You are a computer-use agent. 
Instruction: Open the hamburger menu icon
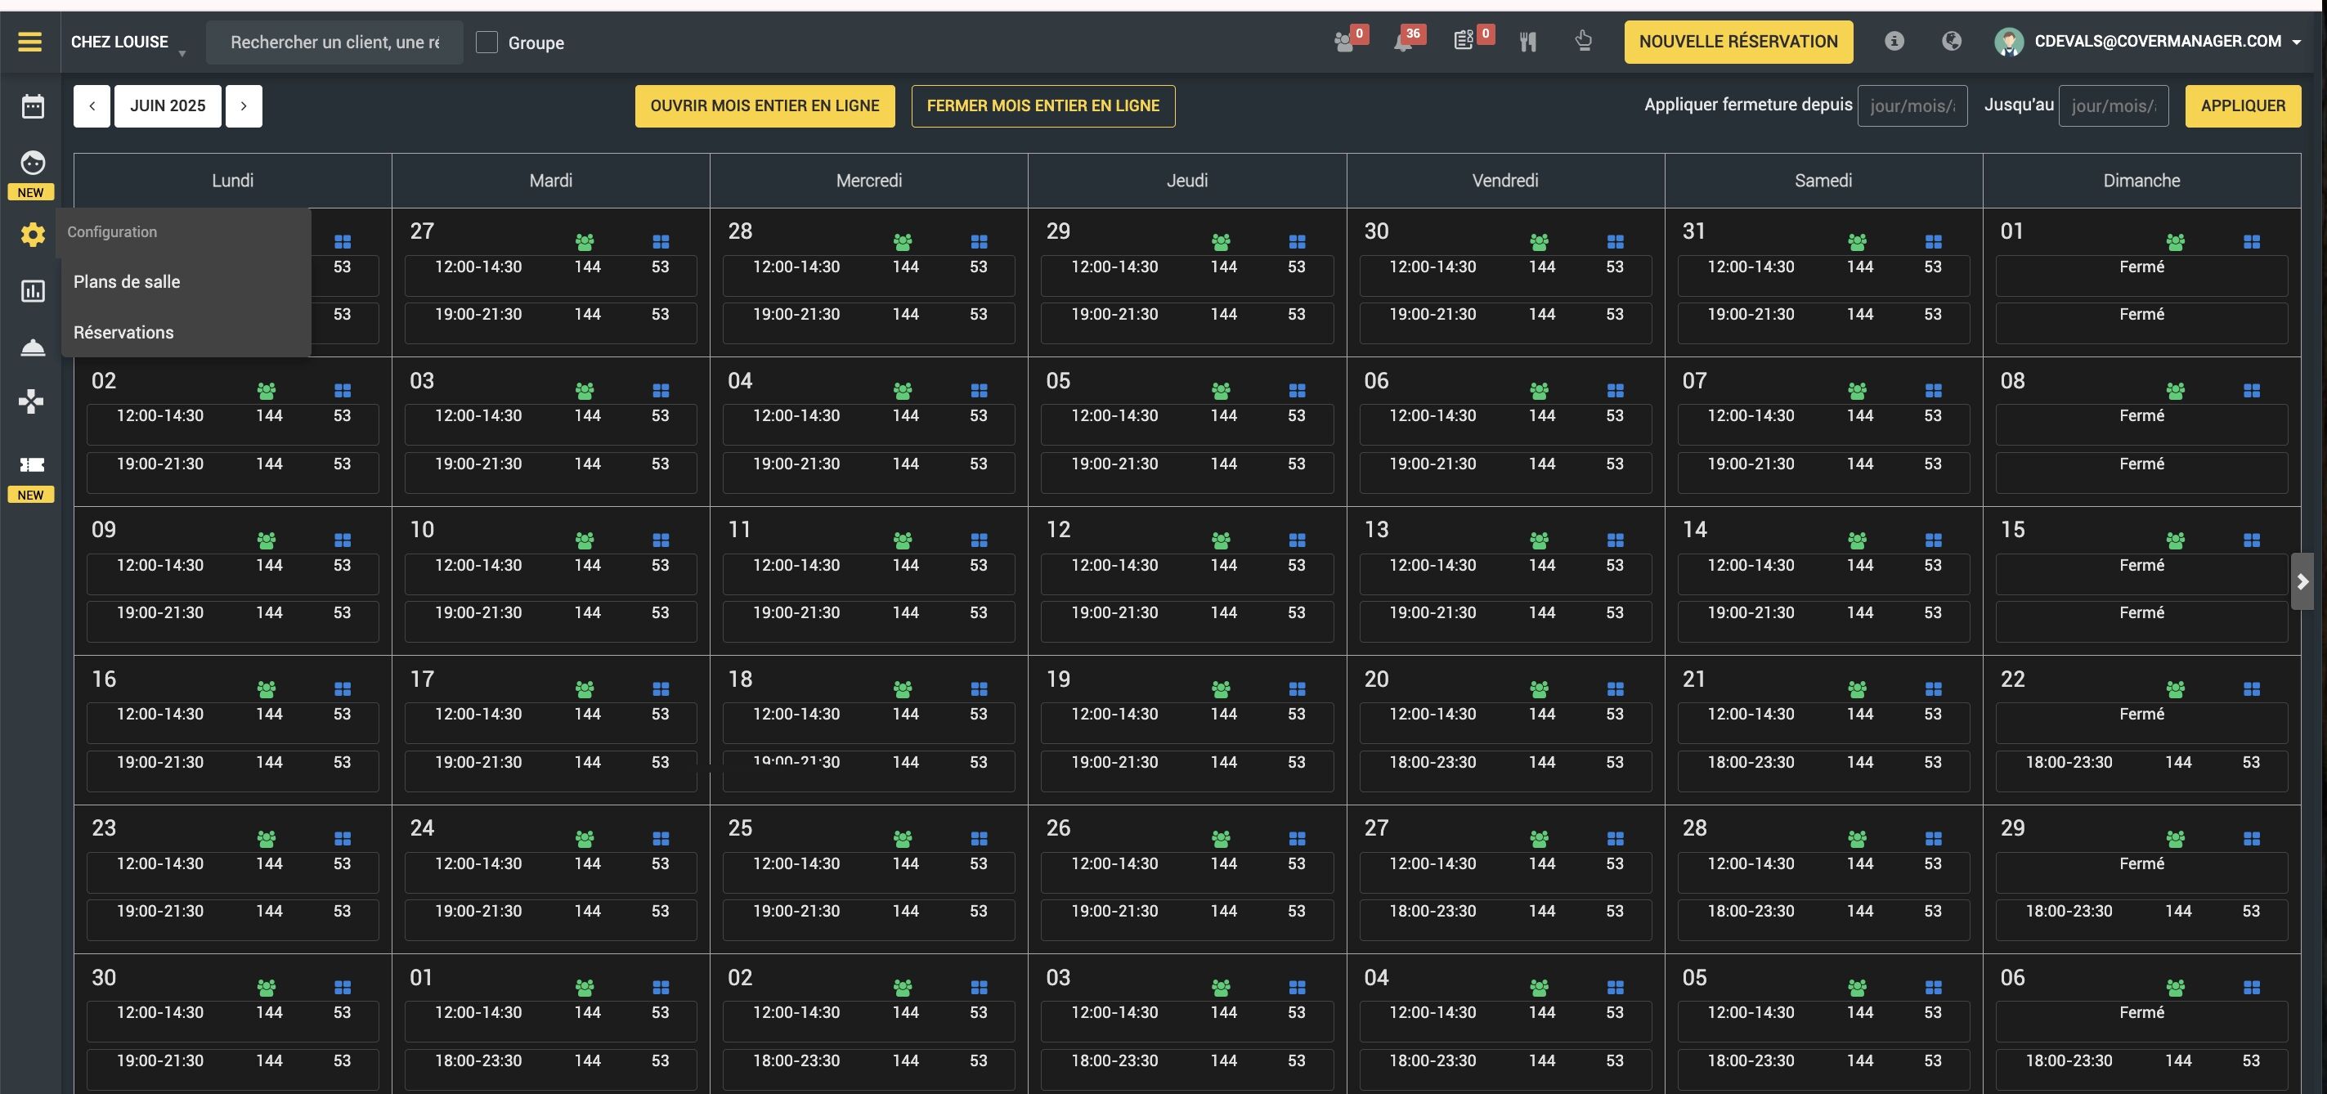click(x=29, y=42)
